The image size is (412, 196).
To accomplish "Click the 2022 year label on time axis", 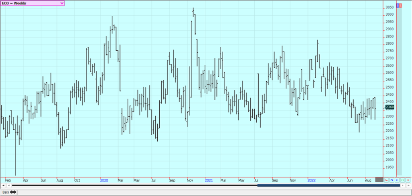I will coord(312,180).
